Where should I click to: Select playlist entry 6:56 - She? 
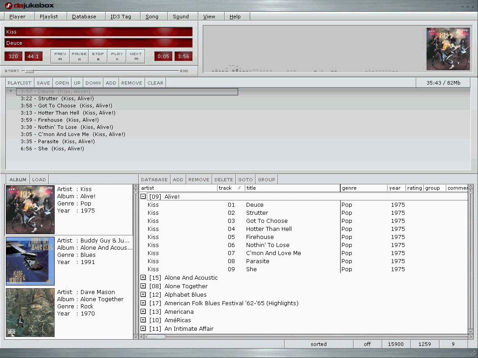click(52, 149)
